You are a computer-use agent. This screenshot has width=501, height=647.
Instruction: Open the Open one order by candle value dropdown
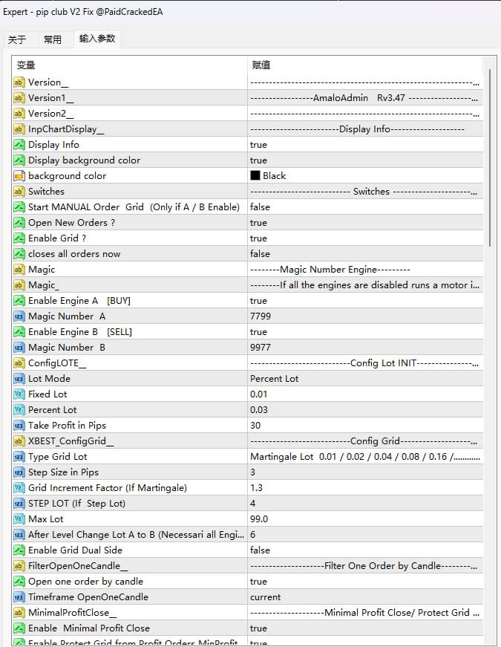click(365, 582)
